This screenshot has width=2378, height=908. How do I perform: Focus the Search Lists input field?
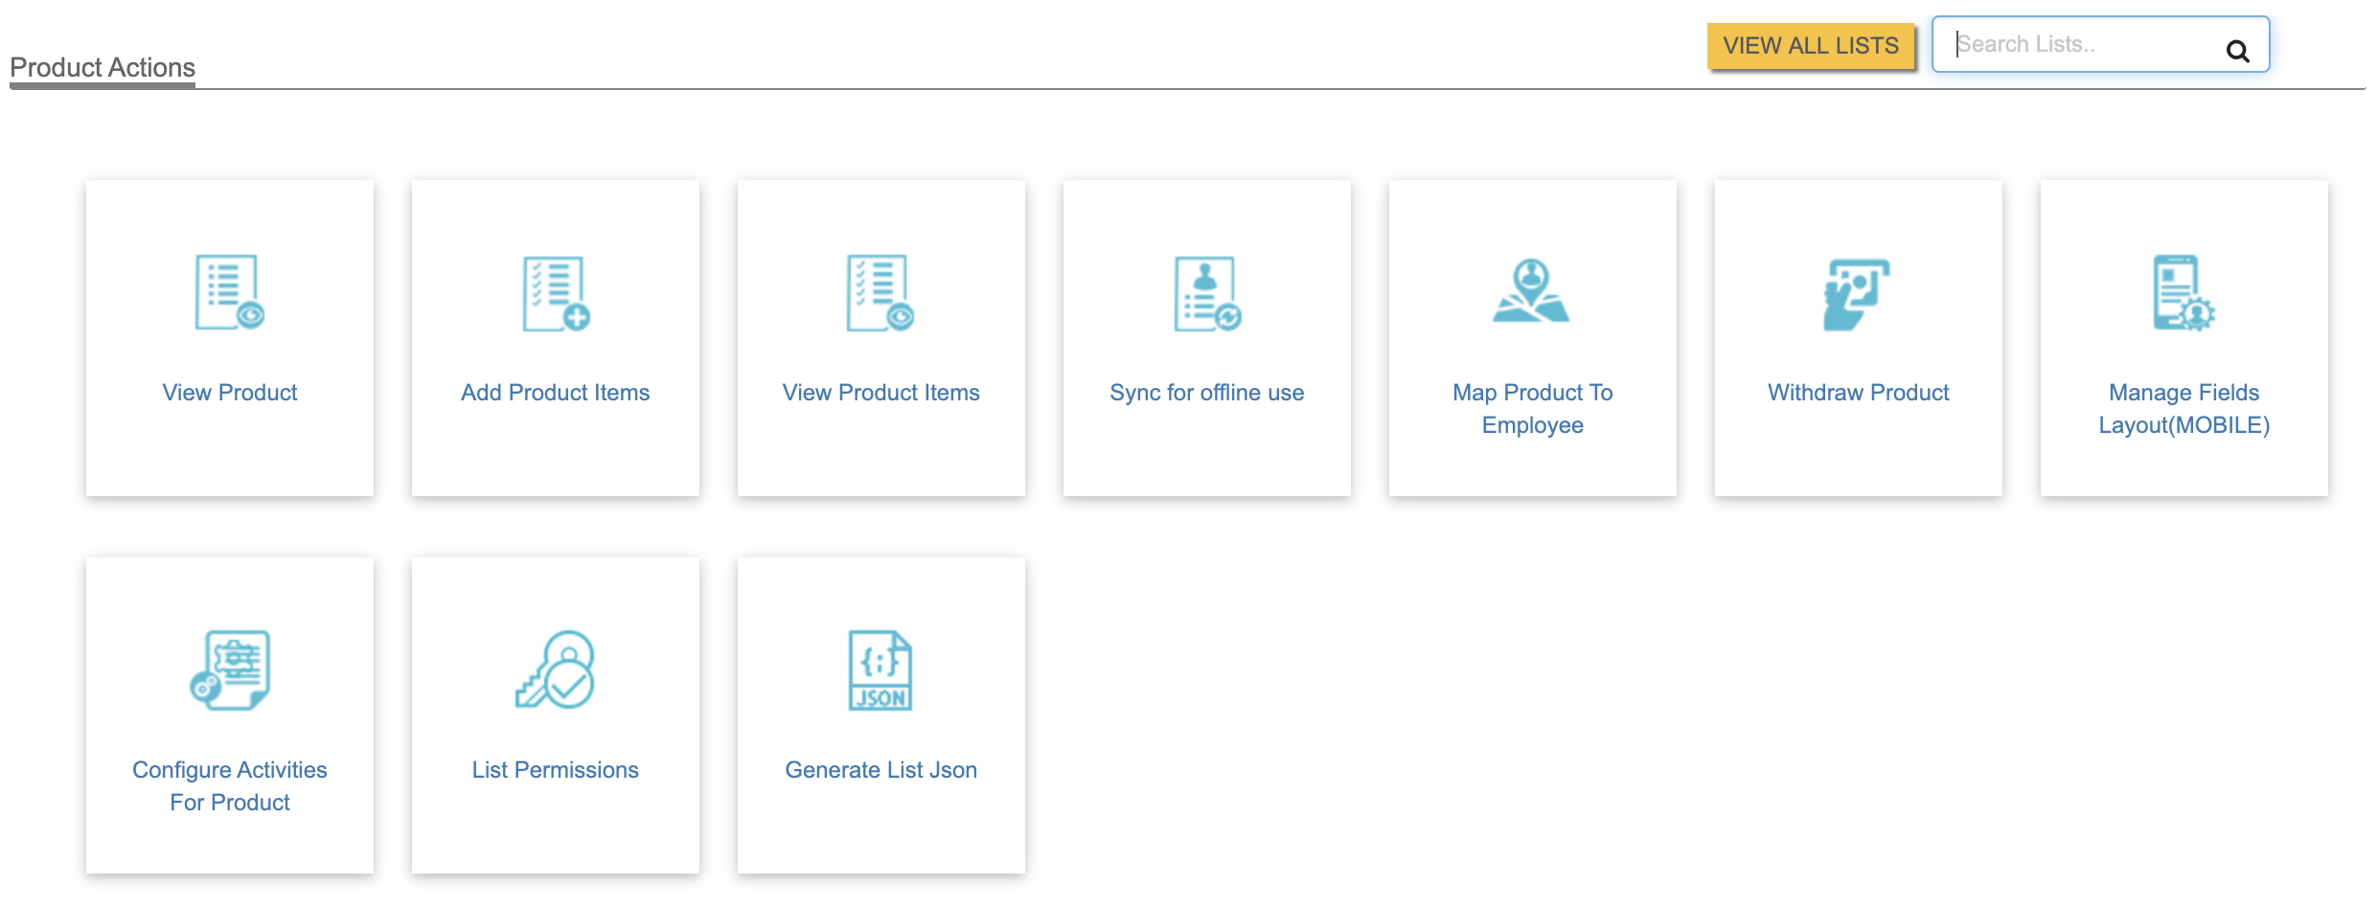(x=2079, y=45)
